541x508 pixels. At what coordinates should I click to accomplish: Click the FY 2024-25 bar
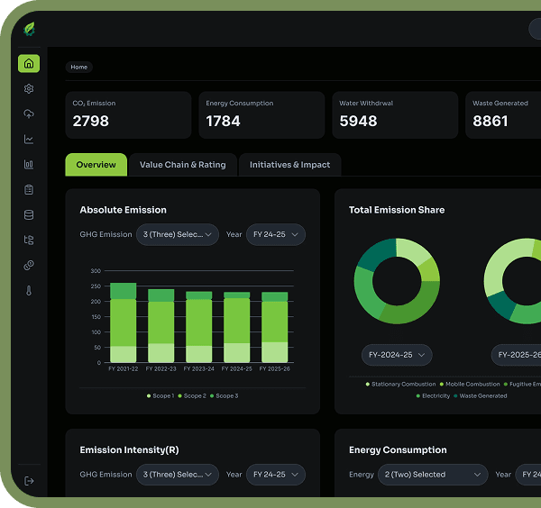click(236, 328)
